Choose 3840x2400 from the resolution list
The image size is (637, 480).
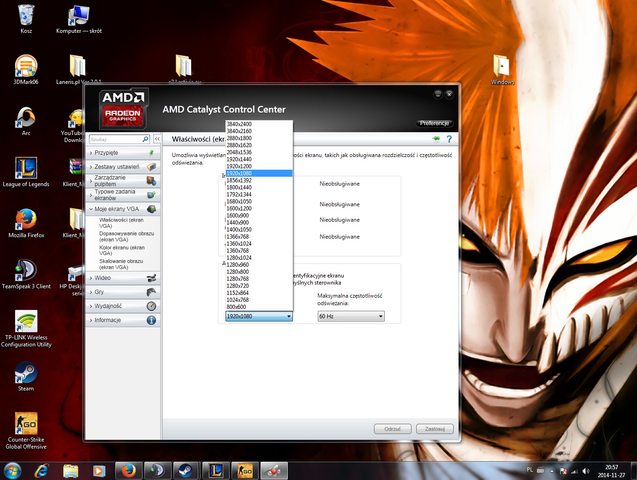(259, 124)
